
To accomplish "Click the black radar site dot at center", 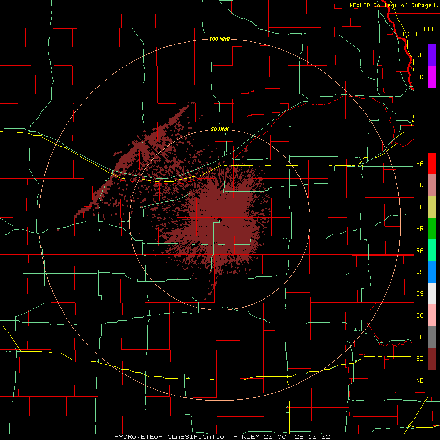I will (220, 220).
